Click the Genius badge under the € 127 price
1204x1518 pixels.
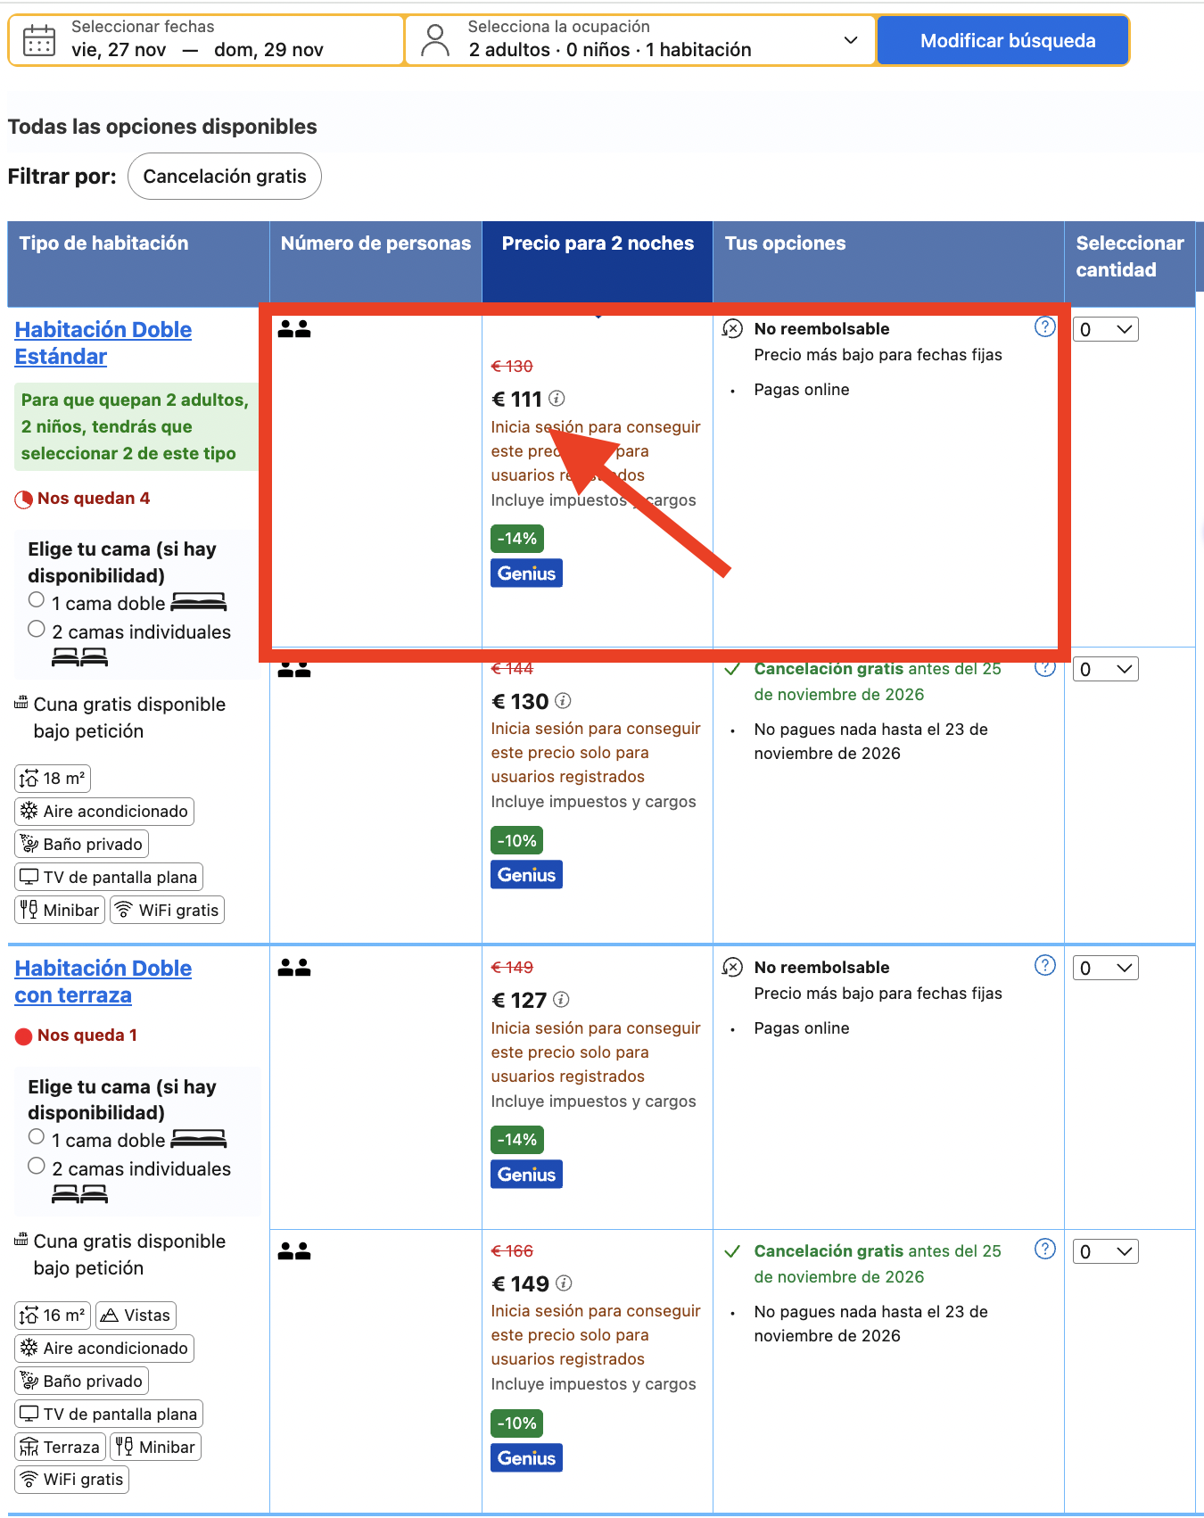pos(526,1175)
